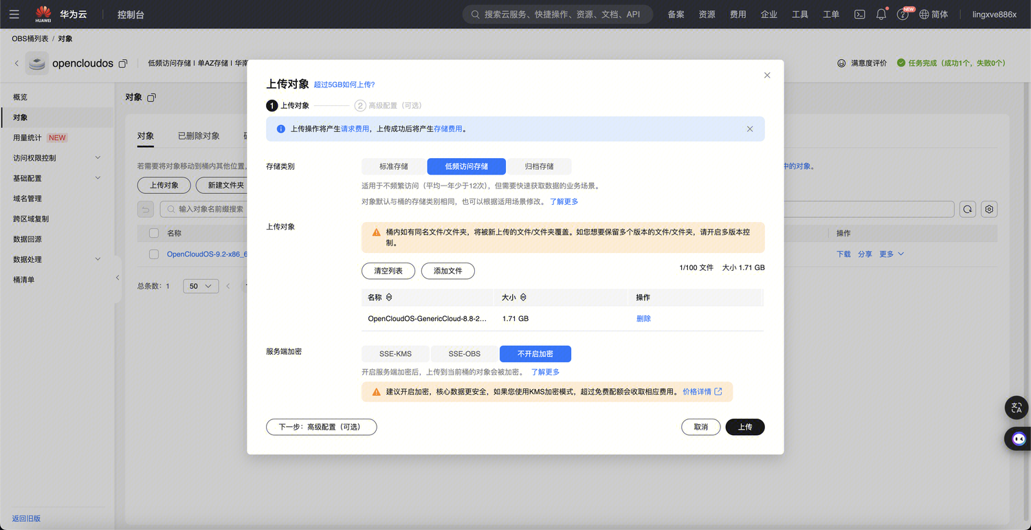Open 更多 dropdown in object row
Image resolution: width=1031 pixels, height=530 pixels.
tap(892, 254)
